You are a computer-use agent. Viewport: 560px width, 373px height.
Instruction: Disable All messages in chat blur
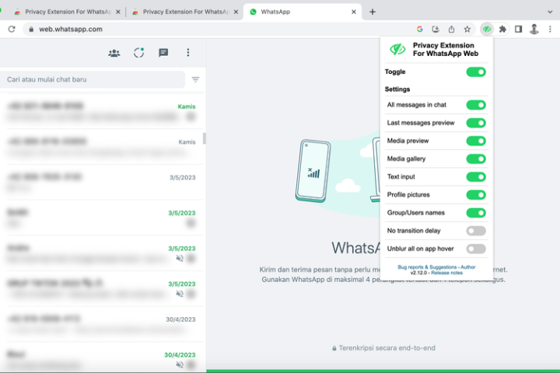click(476, 105)
